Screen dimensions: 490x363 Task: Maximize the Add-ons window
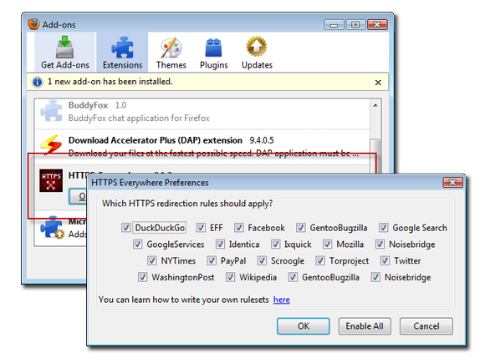(x=355, y=25)
